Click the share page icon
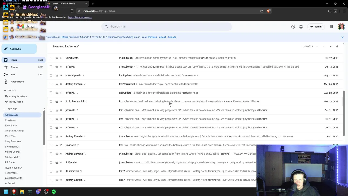This screenshot has width=348, height=196. click(262, 11)
